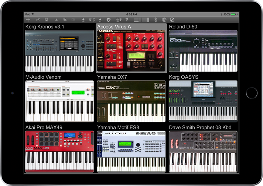Select the Access Virus A synth image
Screen dimensions: 263x186
tap(131, 51)
